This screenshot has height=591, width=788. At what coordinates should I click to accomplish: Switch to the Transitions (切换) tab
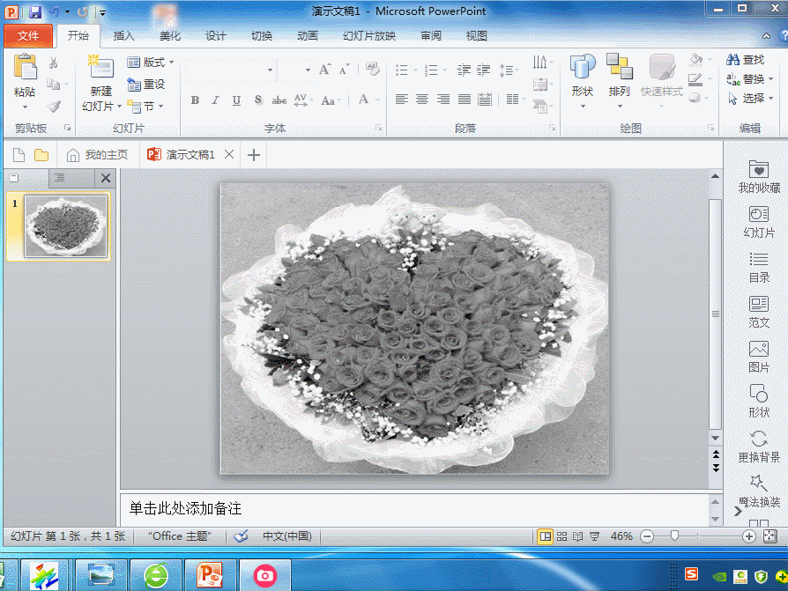tap(261, 35)
